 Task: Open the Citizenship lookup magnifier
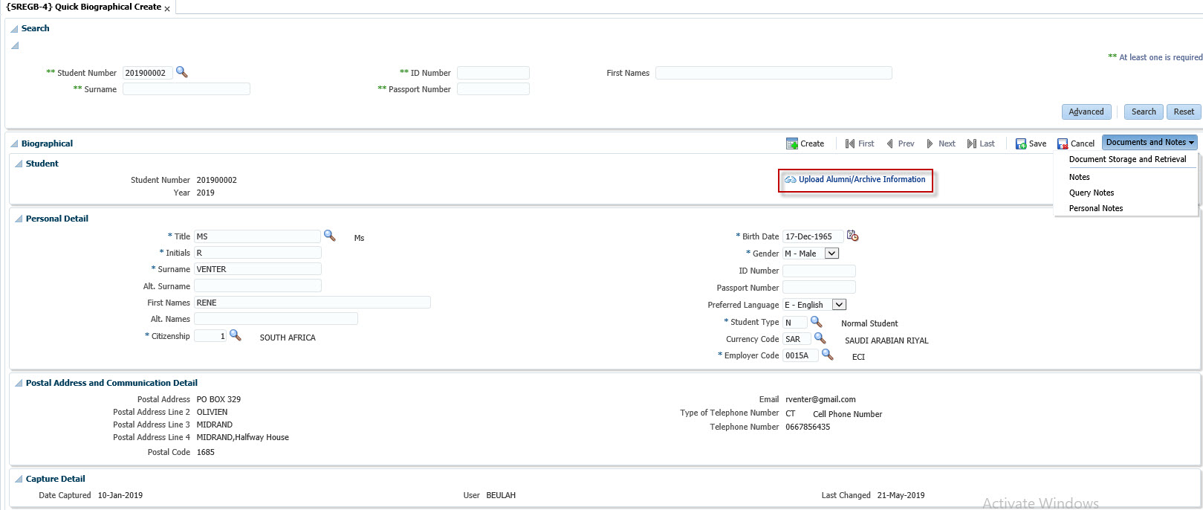[x=236, y=335]
